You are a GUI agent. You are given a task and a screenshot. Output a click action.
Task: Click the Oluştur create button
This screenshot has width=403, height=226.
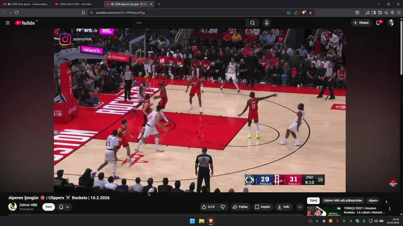pos(361,23)
